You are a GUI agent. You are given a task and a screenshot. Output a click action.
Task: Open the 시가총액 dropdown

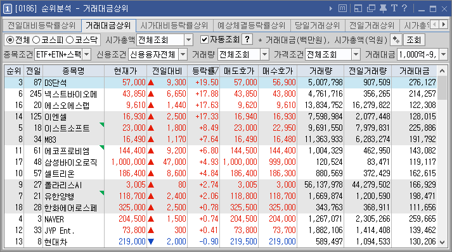pos(188,40)
